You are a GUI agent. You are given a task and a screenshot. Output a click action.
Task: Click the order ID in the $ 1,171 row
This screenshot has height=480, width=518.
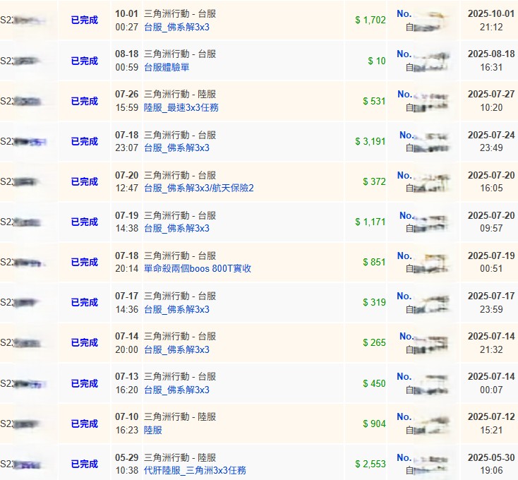[x=20, y=222]
